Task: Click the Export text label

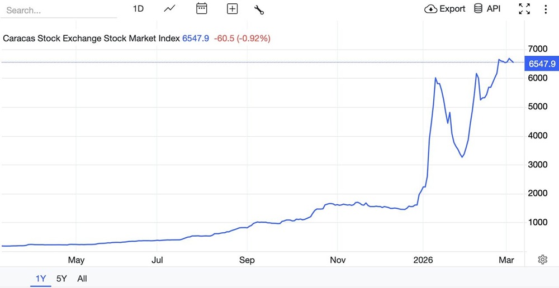Action: coord(452,9)
